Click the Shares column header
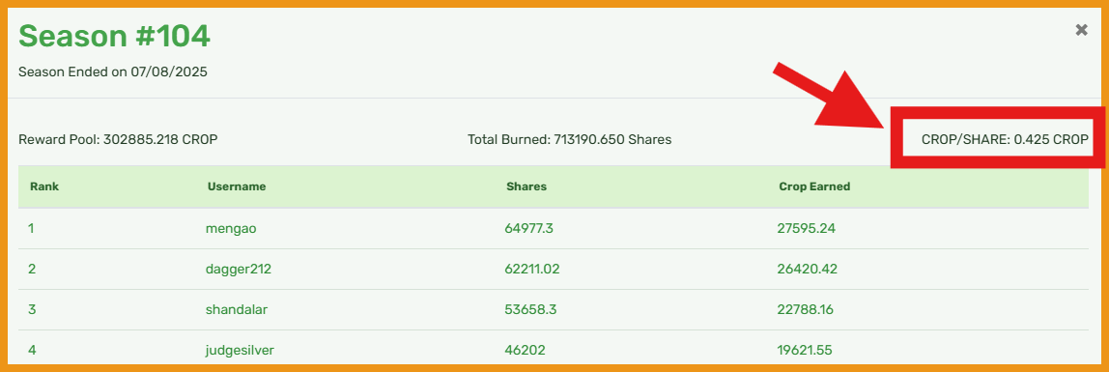 click(x=526, y=186)
